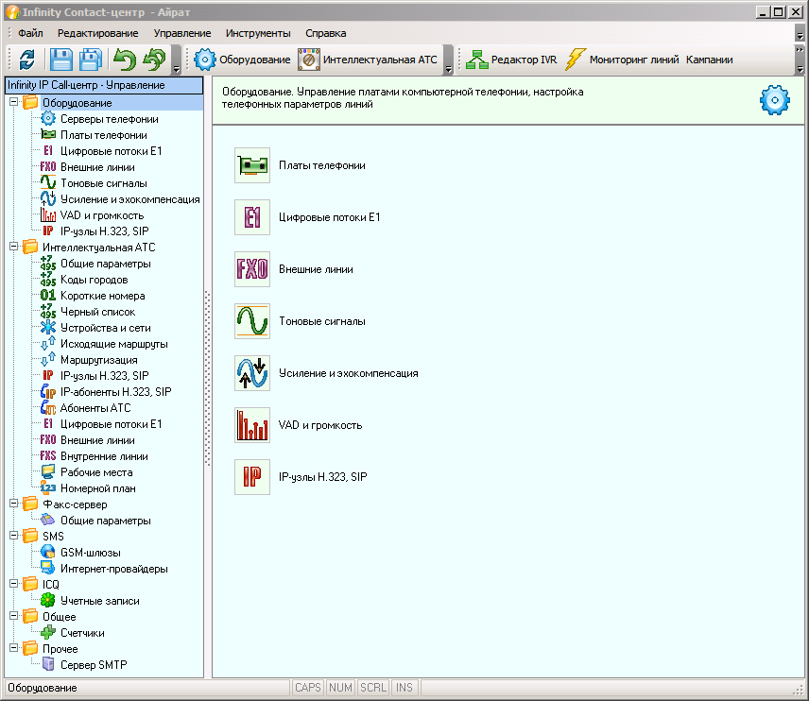Open the FXO Внешние линии large icon
This screenshot has height=701, width=809.
(252, 269)
